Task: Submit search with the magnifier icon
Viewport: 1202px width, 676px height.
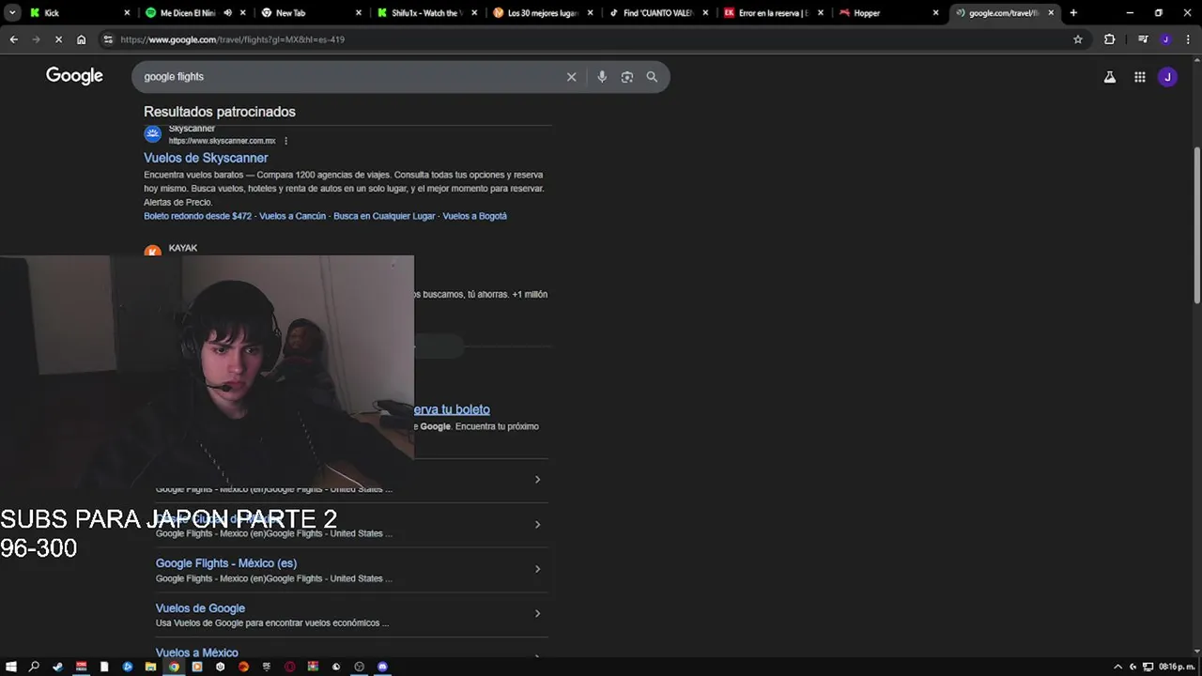Action: [x=652, y=77]
